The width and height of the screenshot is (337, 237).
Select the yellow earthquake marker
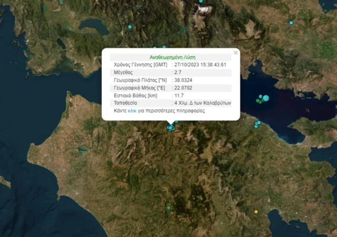pos(256,212)
